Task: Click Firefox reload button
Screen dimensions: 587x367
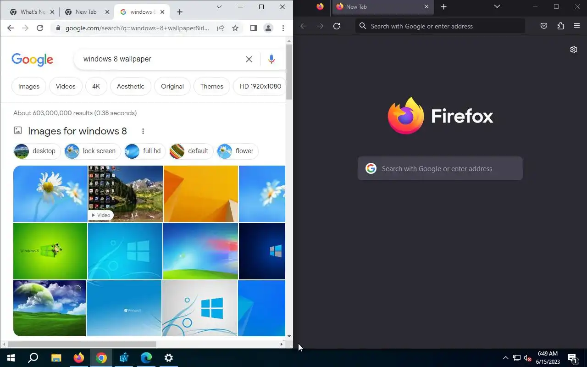Action: (x=337, y=26)
